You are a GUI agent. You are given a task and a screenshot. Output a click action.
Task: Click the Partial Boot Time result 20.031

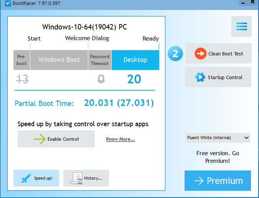[99, 103]
